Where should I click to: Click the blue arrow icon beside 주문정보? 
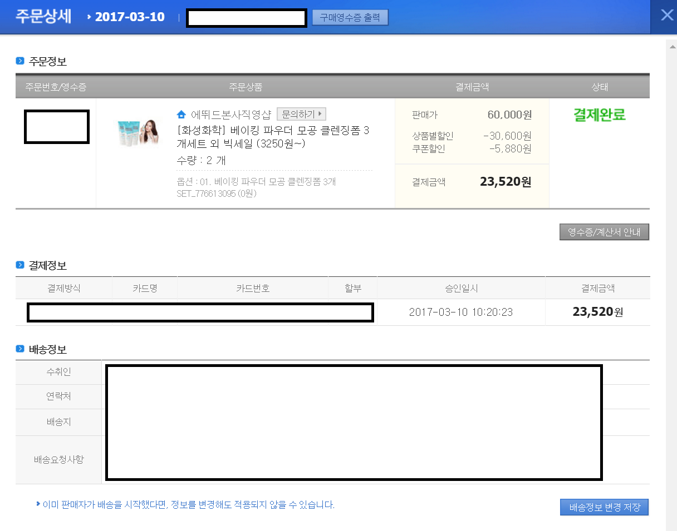click(20, 61)
